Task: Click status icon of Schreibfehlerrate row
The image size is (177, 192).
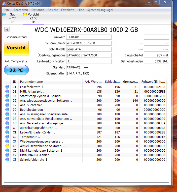Action: pos(7,159)
